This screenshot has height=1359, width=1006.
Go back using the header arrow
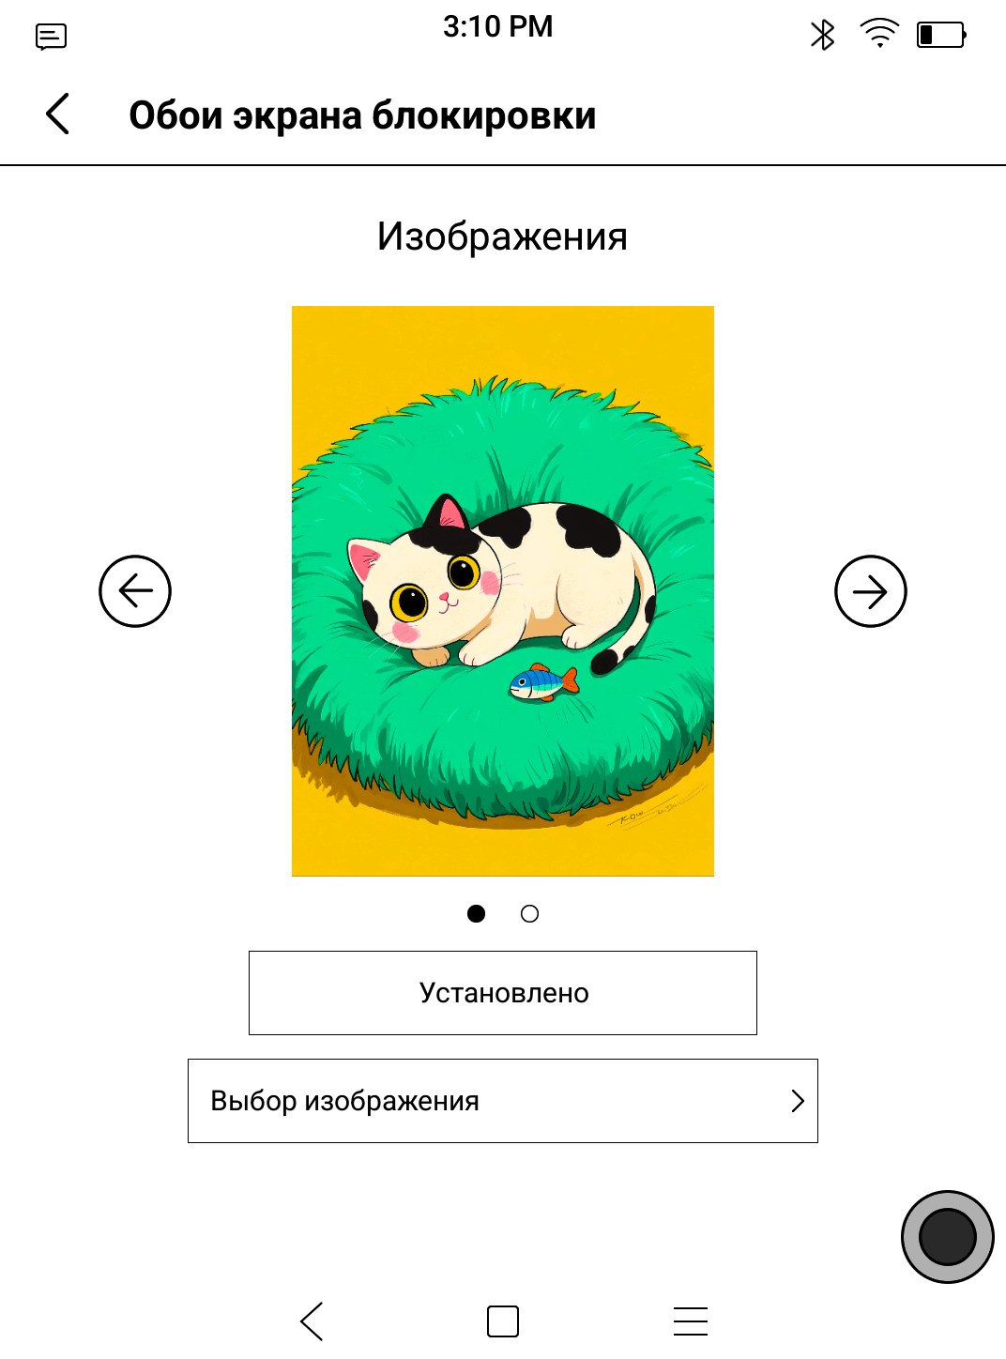(x=58, y=115)
